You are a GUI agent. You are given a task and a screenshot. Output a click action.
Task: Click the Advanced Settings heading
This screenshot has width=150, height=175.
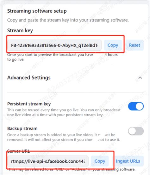29,78
